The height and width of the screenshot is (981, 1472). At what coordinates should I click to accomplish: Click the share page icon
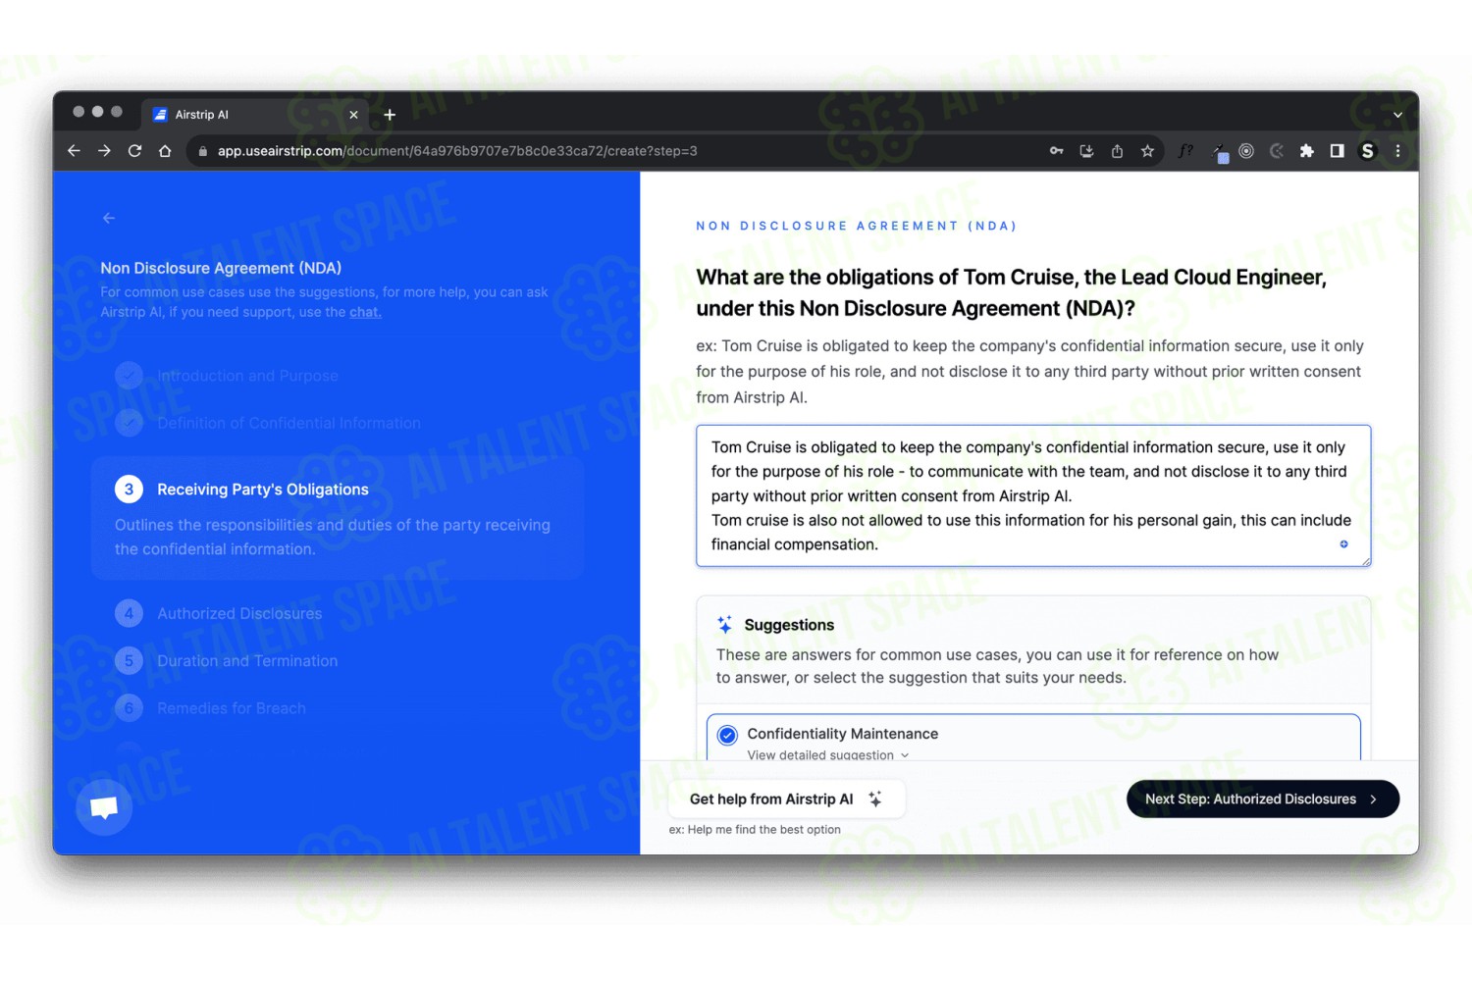[x=1117, y=151]
